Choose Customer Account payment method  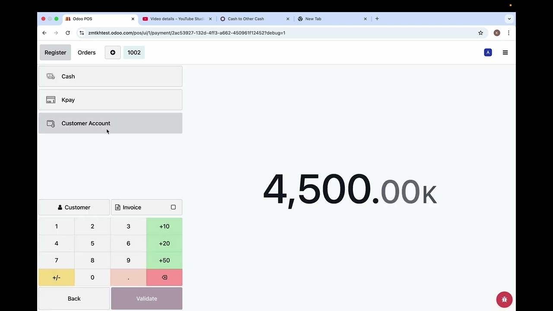pos(110,123)
